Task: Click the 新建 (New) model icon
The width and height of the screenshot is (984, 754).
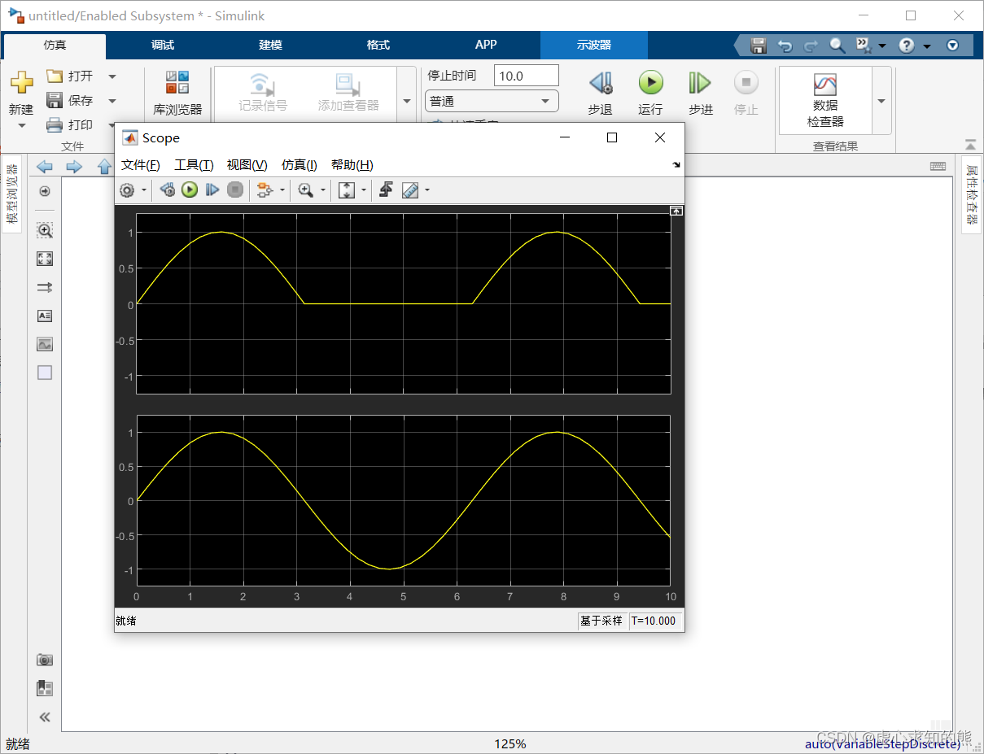Action: point(21,82)
